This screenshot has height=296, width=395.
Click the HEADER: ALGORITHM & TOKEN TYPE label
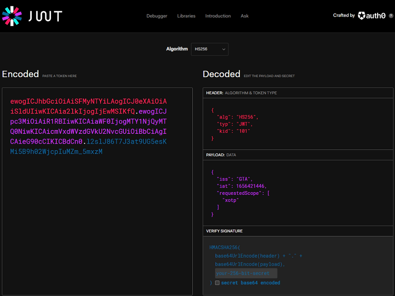(241, 93)
